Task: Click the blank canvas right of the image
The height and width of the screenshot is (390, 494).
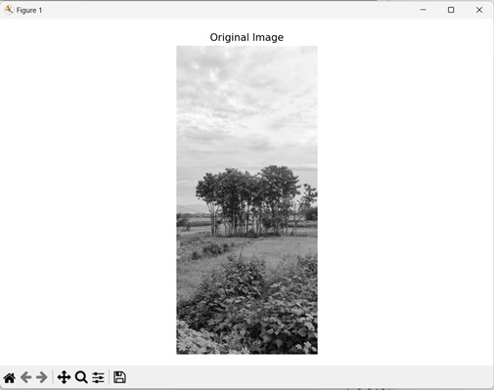Action: click(x=405, y=195)
